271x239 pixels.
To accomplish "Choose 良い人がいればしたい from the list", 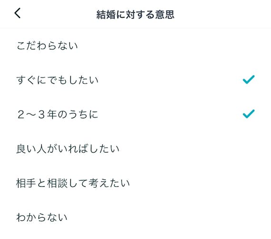I will (135, 149).
